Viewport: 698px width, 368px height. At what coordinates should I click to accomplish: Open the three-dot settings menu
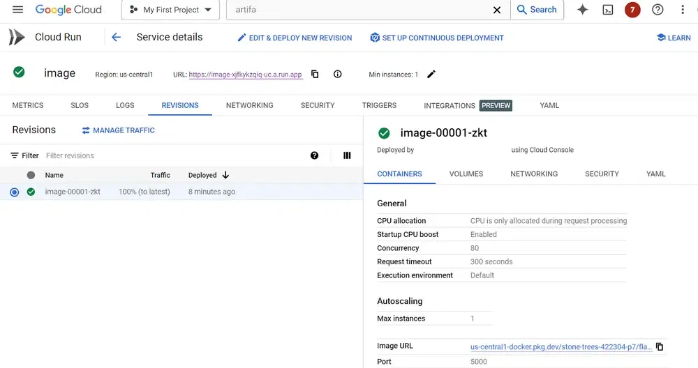click(x=683, y=10)
